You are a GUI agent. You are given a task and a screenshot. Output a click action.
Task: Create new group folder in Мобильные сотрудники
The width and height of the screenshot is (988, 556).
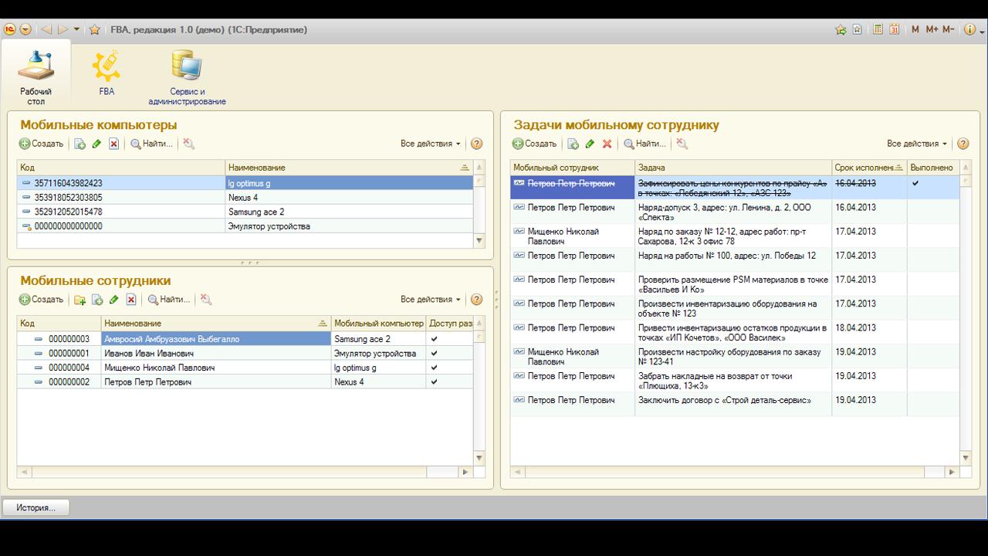[x=80, y=300]
